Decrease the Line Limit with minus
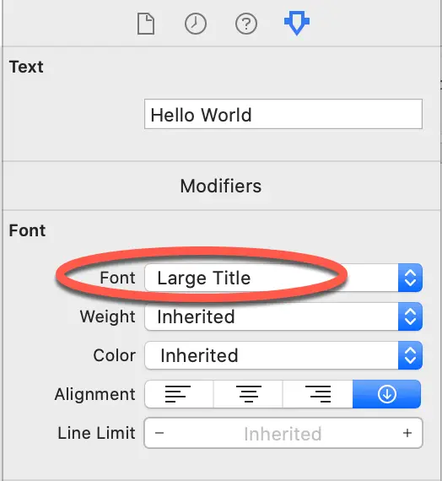 (x=159, y=433)
